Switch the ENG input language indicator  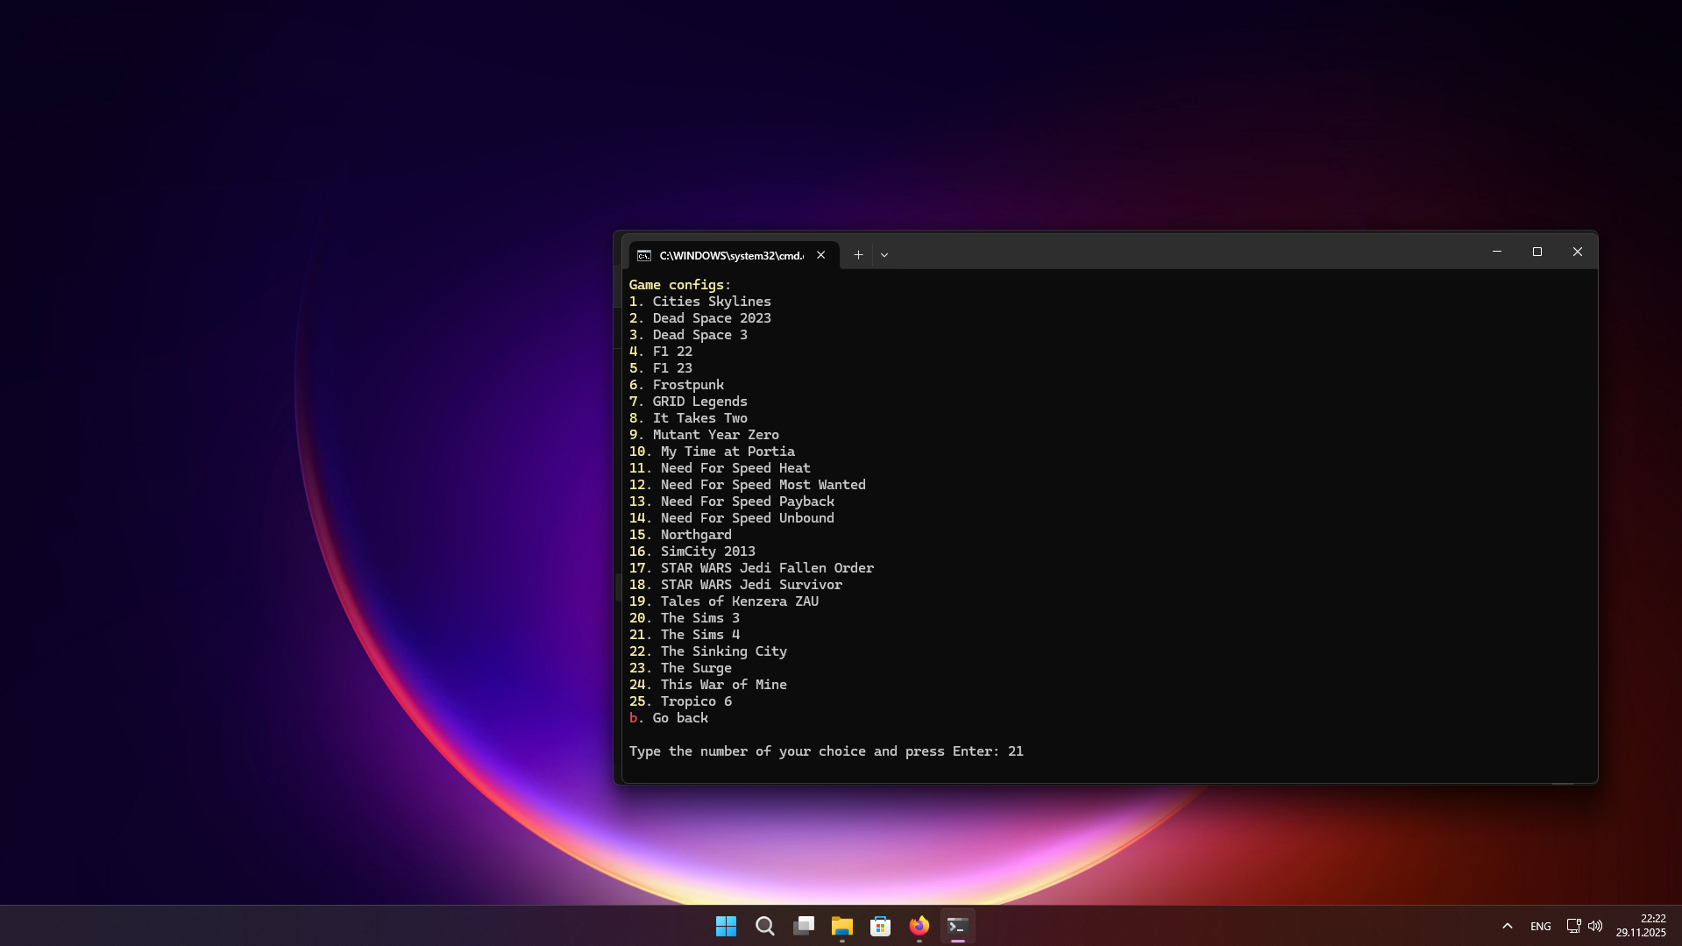1540,926
